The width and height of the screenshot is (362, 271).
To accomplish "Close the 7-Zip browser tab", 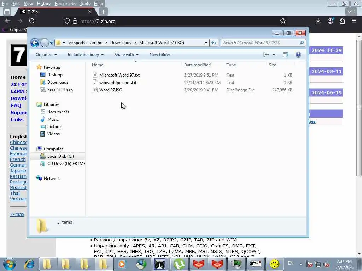I will (x=90, y=12).
